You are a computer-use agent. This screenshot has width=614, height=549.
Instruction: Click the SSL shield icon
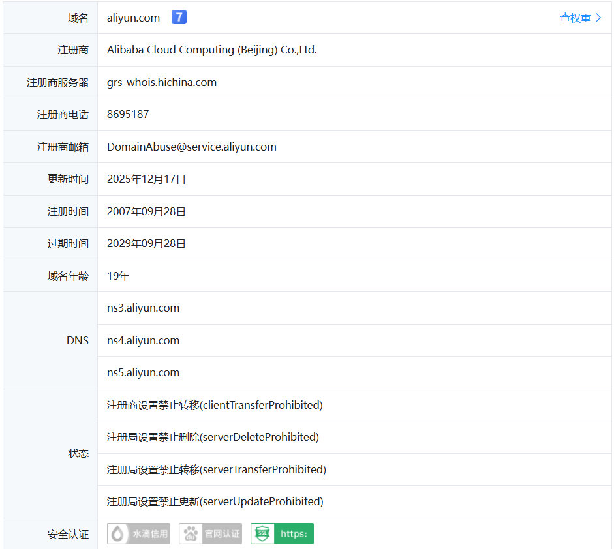coord(262,534)
